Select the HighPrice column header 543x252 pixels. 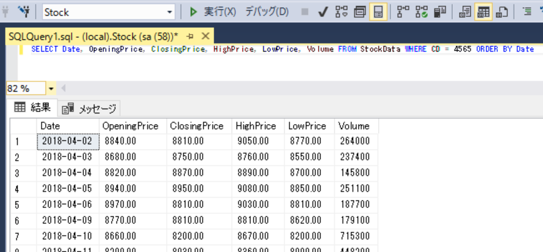(258, 126)
